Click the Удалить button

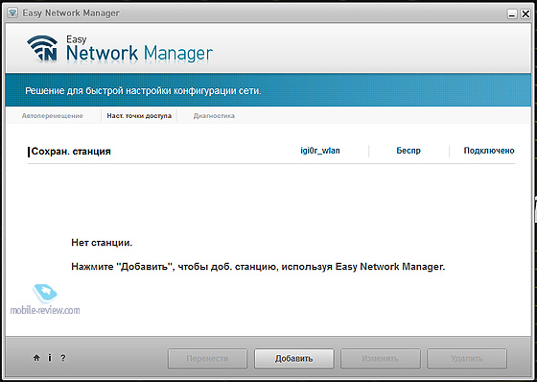tap(467, 358)
